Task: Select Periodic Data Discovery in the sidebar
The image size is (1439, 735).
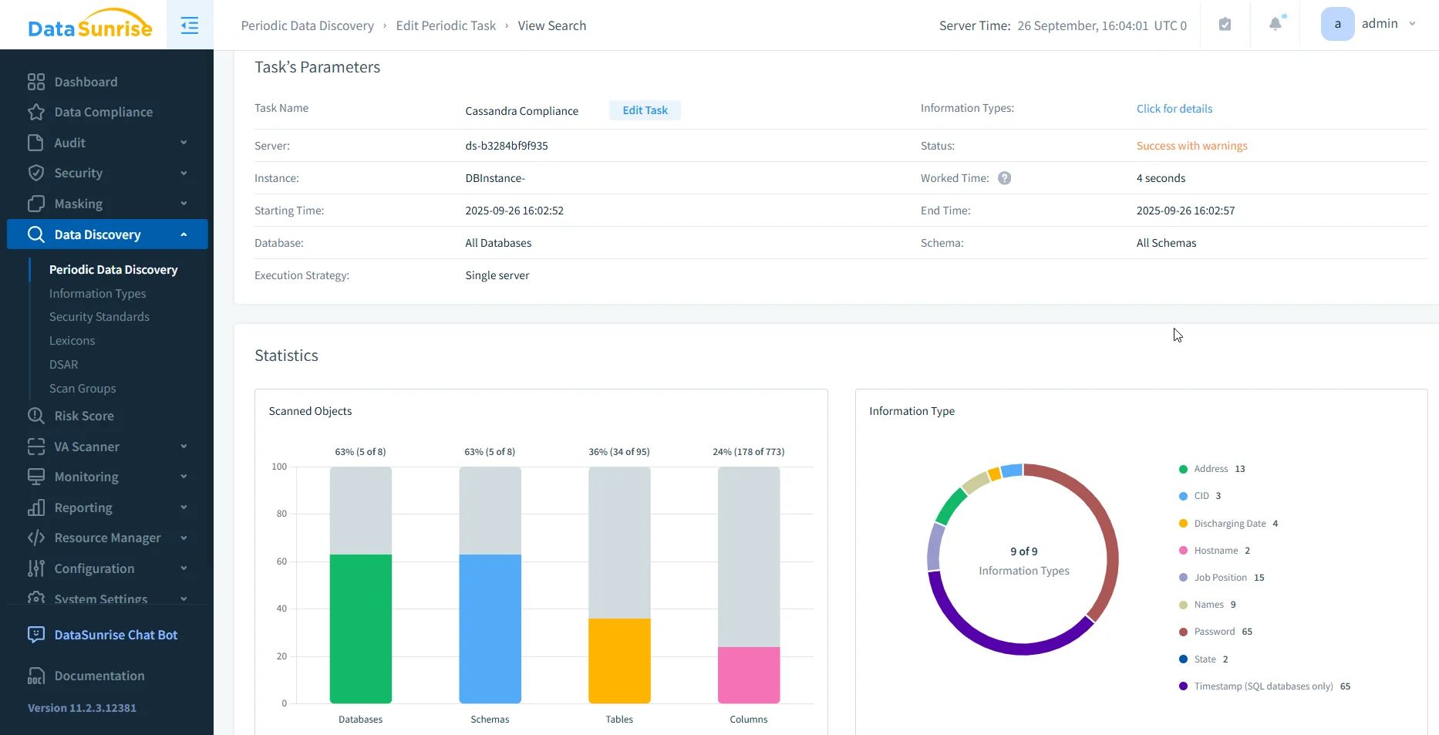Action: [113, 270]
